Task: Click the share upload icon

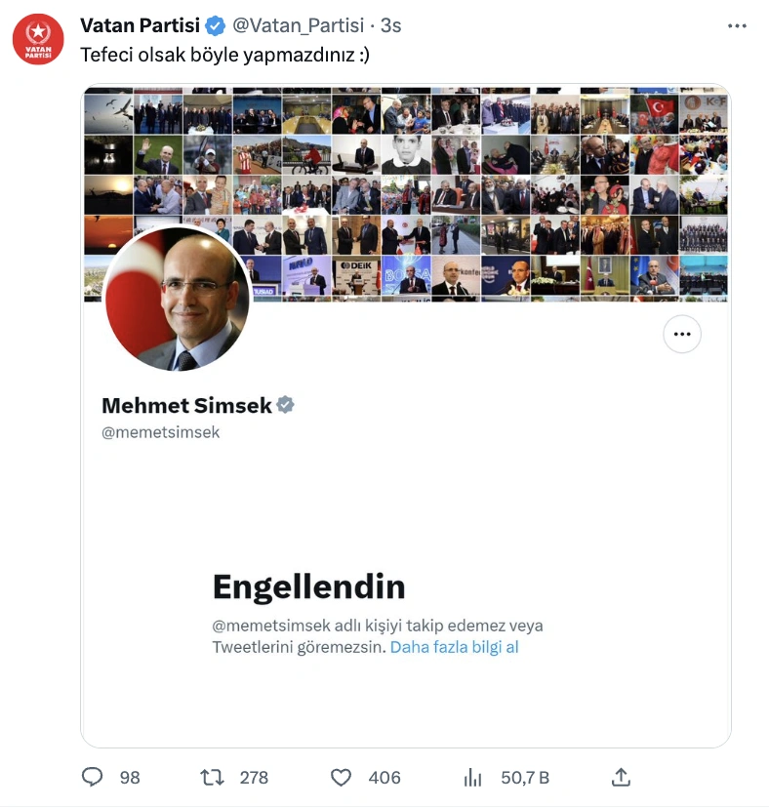Action: (x=621, y=777)
